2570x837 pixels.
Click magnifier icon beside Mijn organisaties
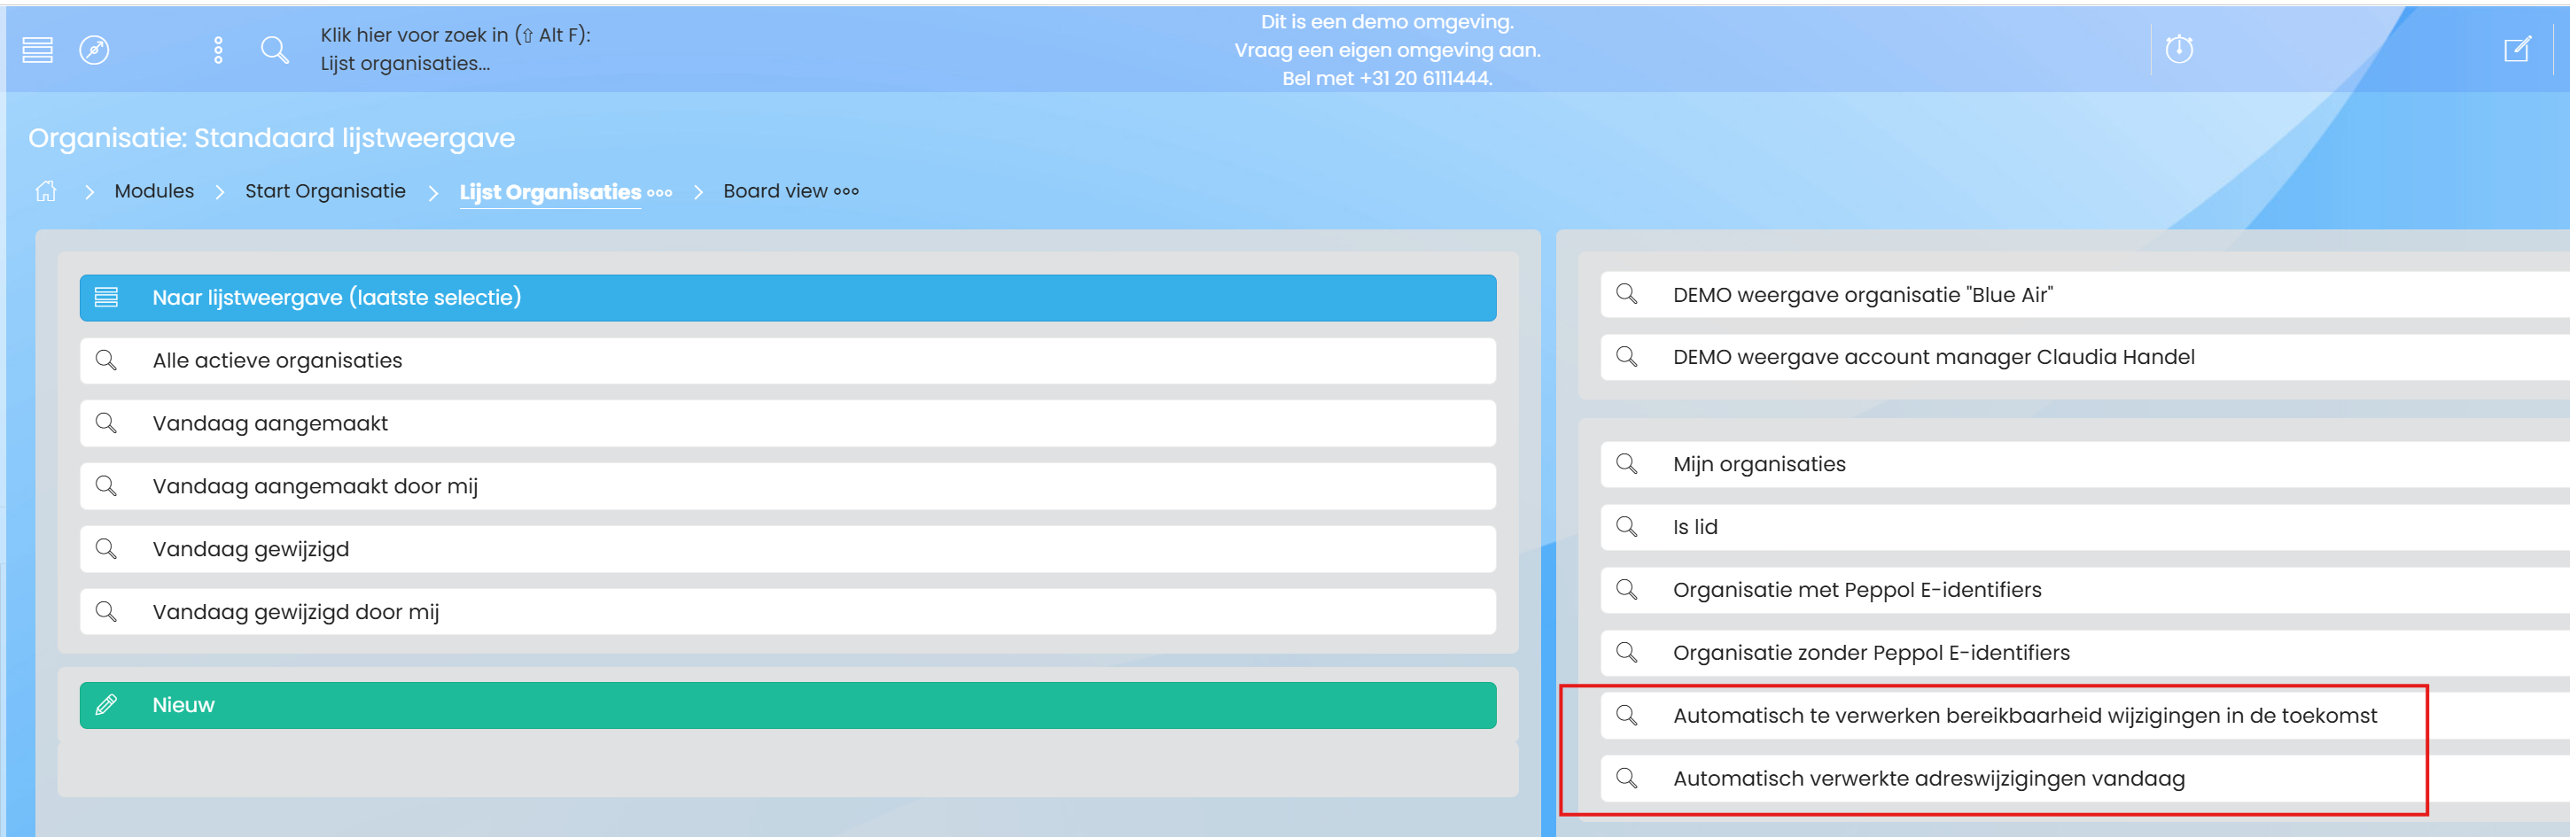[x=1626, y=464]
